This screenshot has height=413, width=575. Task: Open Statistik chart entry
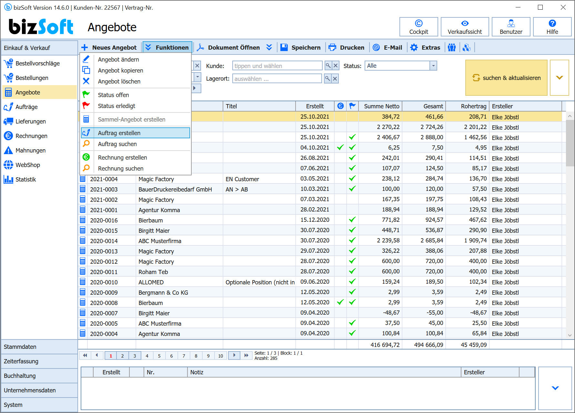39,179
